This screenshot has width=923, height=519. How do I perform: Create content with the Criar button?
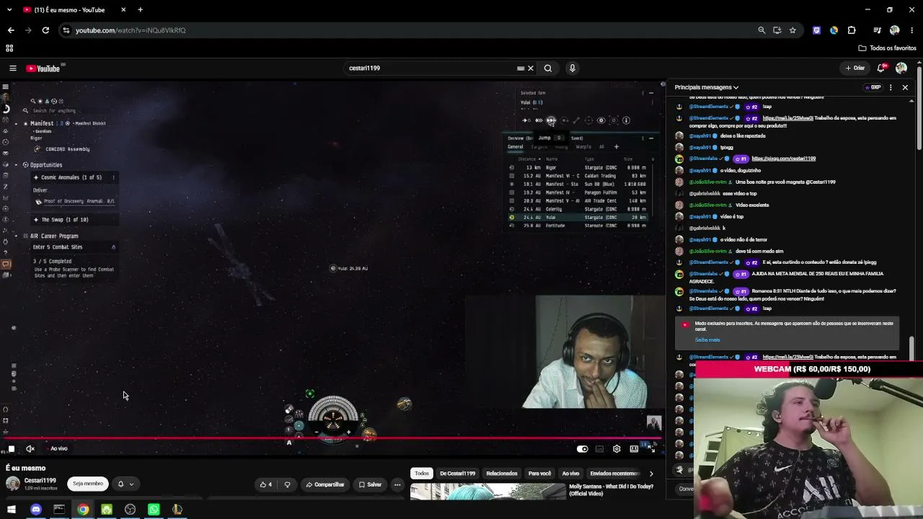855,68
